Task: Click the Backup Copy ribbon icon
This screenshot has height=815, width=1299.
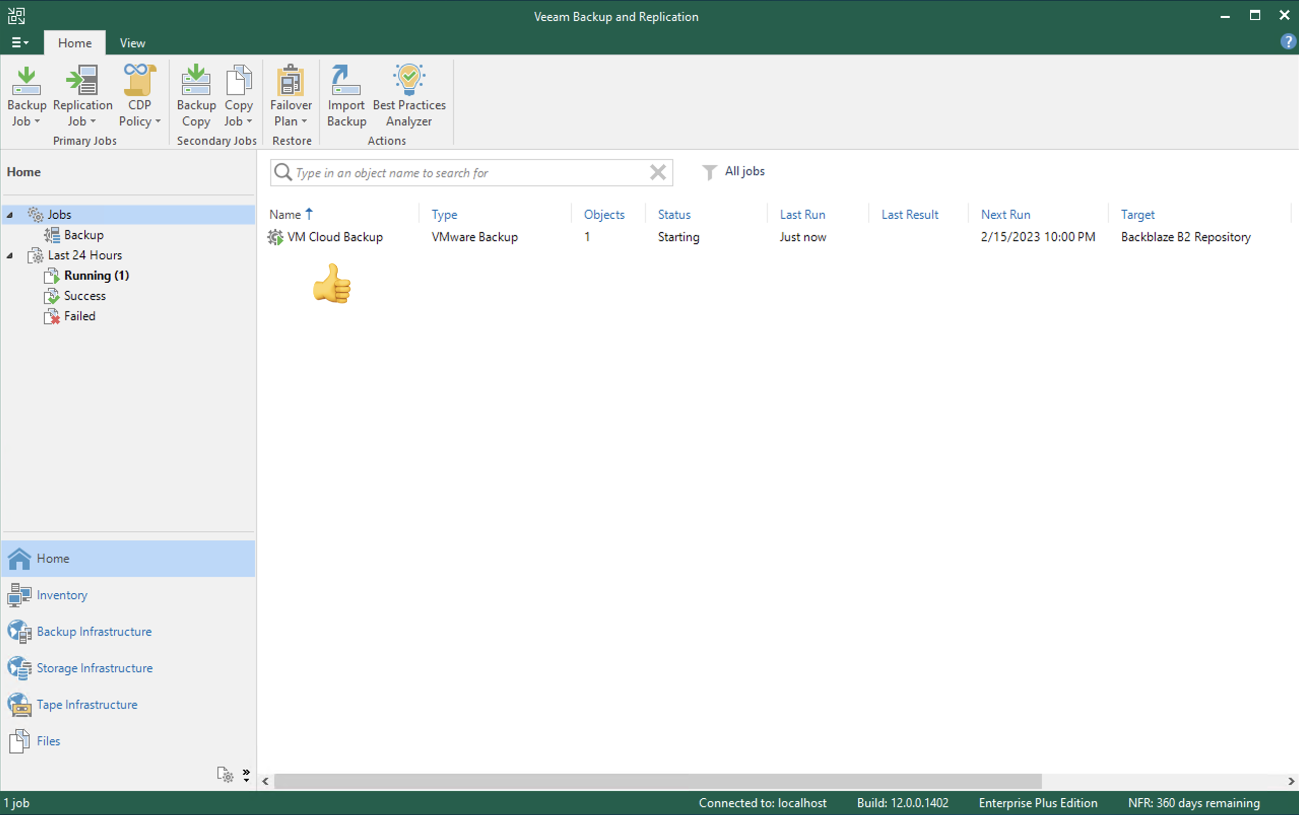Action: click(196, 80)
